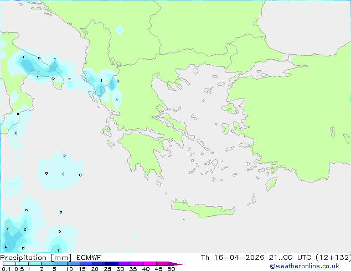Select the 35–40 mm violet legend swatch
This screenshot has height=271, width=351.
[x=137, y=264]
